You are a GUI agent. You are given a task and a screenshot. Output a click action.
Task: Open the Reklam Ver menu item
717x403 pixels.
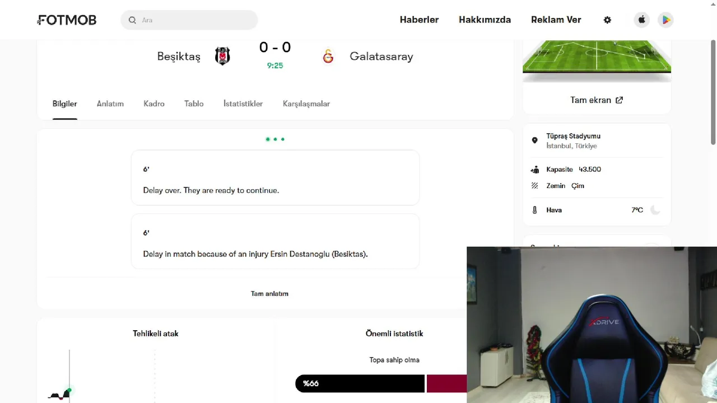coord(556,20)
